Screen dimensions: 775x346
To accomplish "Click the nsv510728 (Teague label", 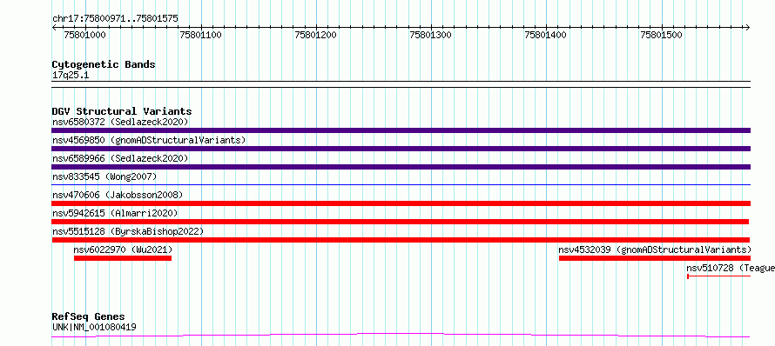I will pyautogui.click(x=730, y=268).
